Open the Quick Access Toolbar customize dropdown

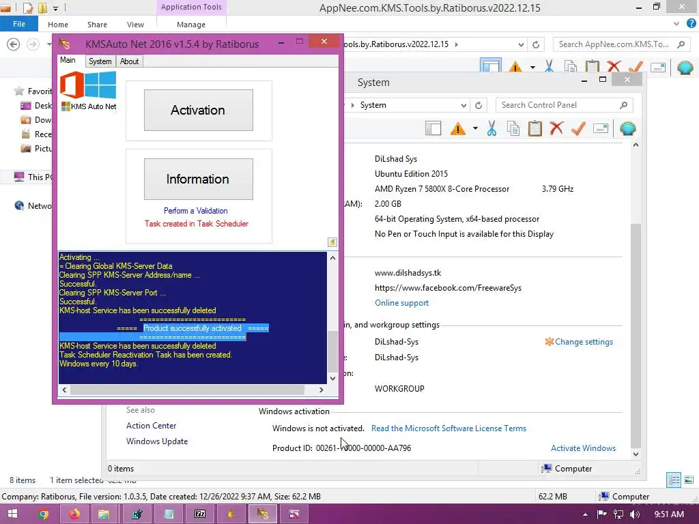pyautogui.click(x=55, y=8)
